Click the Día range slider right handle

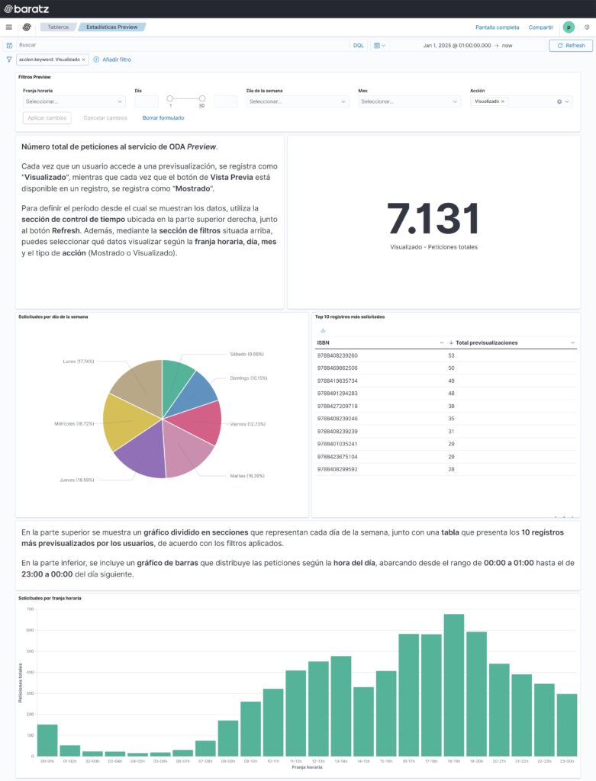[x=202, y=98]
